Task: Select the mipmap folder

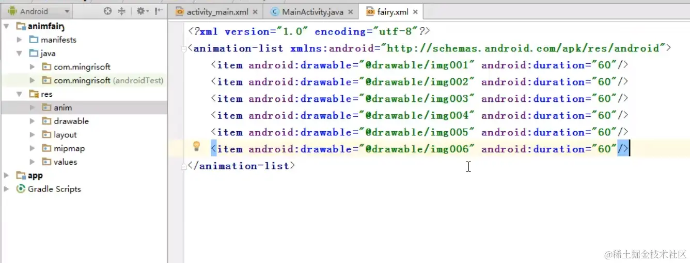Action: [69, 148]
